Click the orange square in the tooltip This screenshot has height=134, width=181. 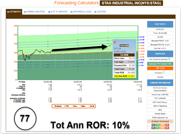[x=115, y=42]
